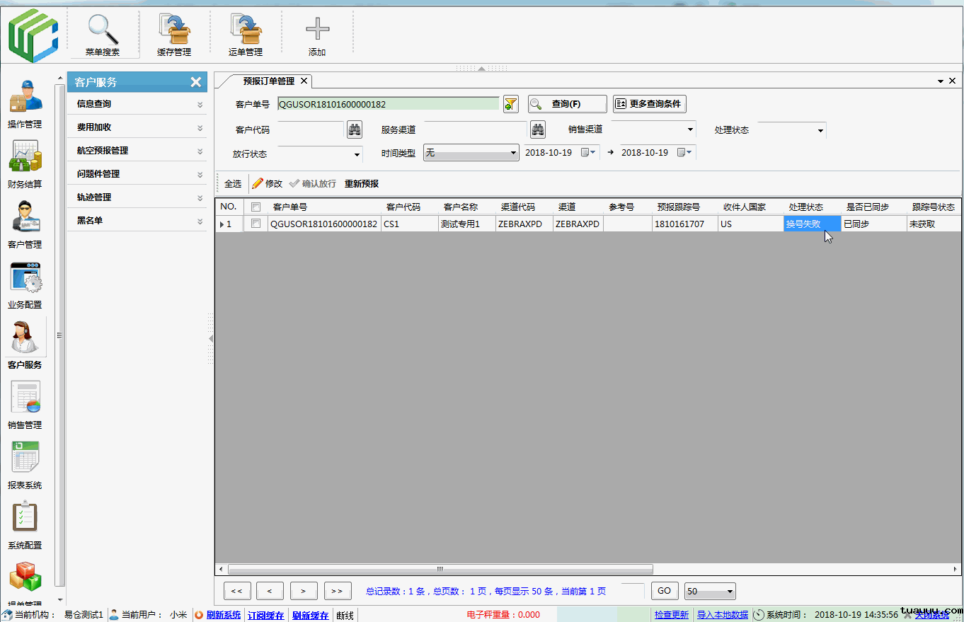Expand the 航空预报管理 section
The image size is (964, 622).
137,151
